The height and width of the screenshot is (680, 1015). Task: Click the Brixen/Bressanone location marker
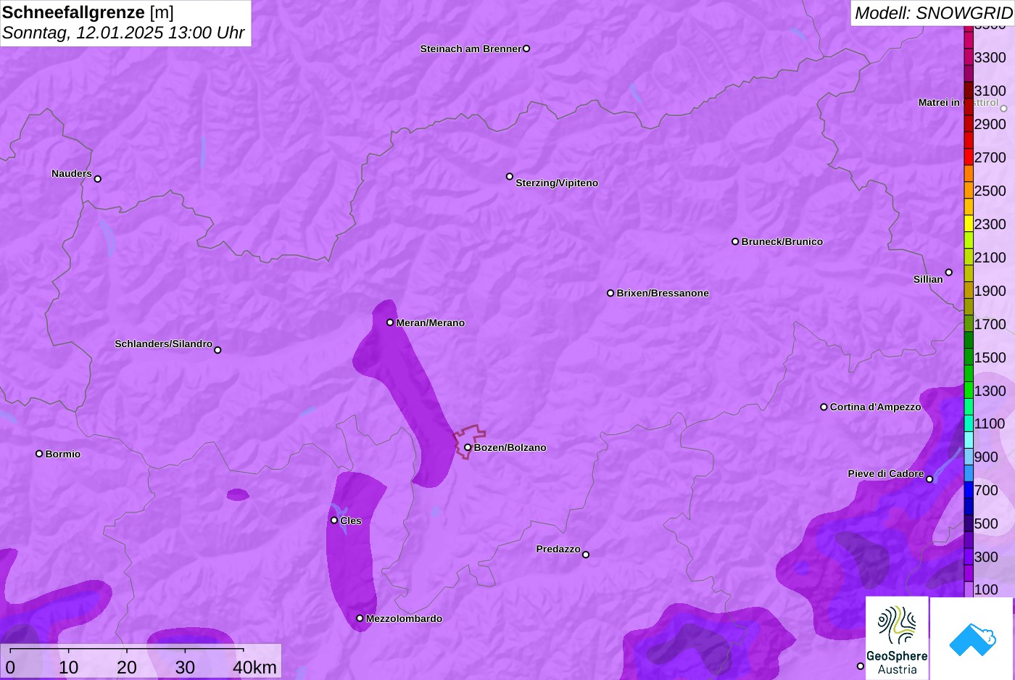[x=610, y=293]
